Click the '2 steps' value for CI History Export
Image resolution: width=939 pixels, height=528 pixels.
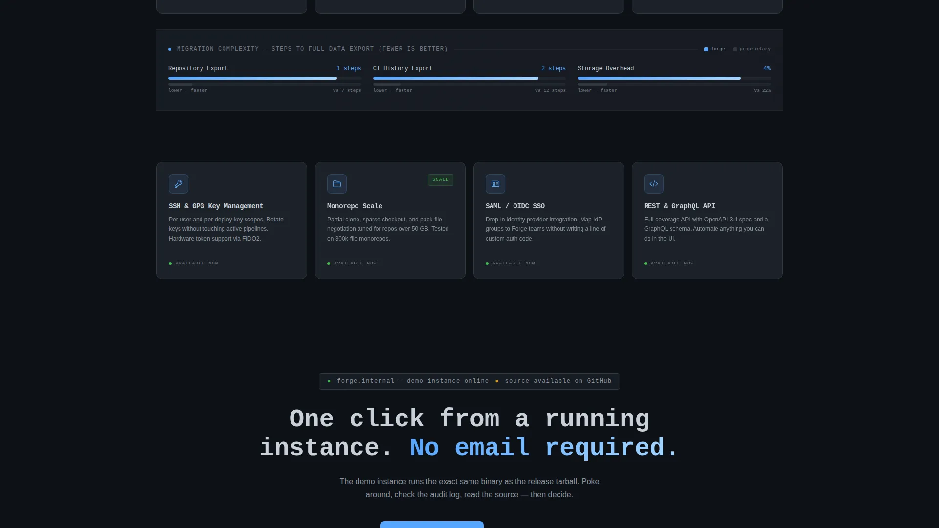[554, 69]
